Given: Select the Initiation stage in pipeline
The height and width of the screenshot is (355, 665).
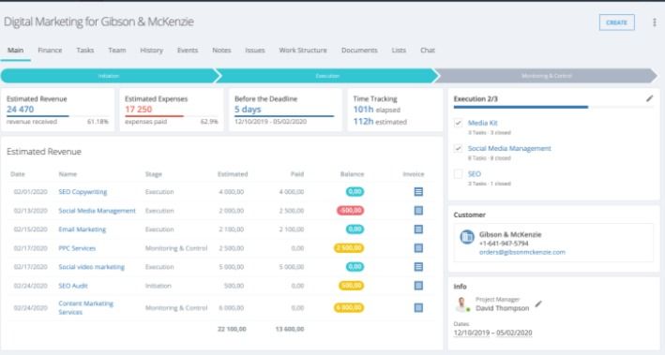Looking at the screenshot, I should click(x=109, y=76).
